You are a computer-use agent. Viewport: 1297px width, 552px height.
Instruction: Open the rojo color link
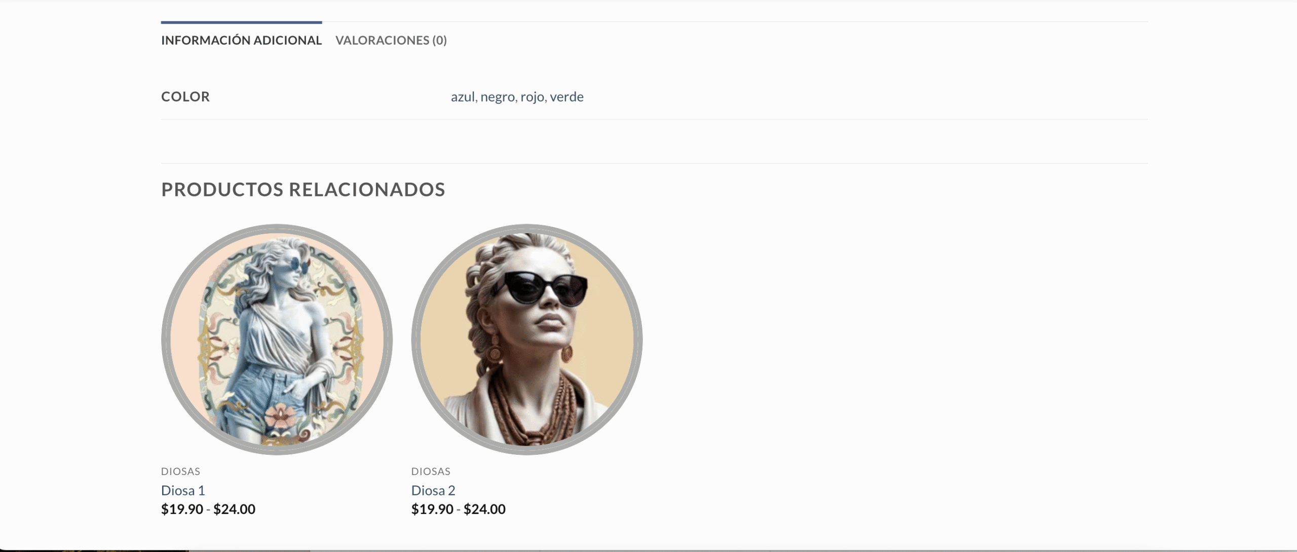(x=532, y=97)
